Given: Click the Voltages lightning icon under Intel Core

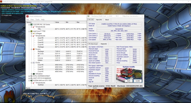Looking at the screenshot, I should point(34,33).
